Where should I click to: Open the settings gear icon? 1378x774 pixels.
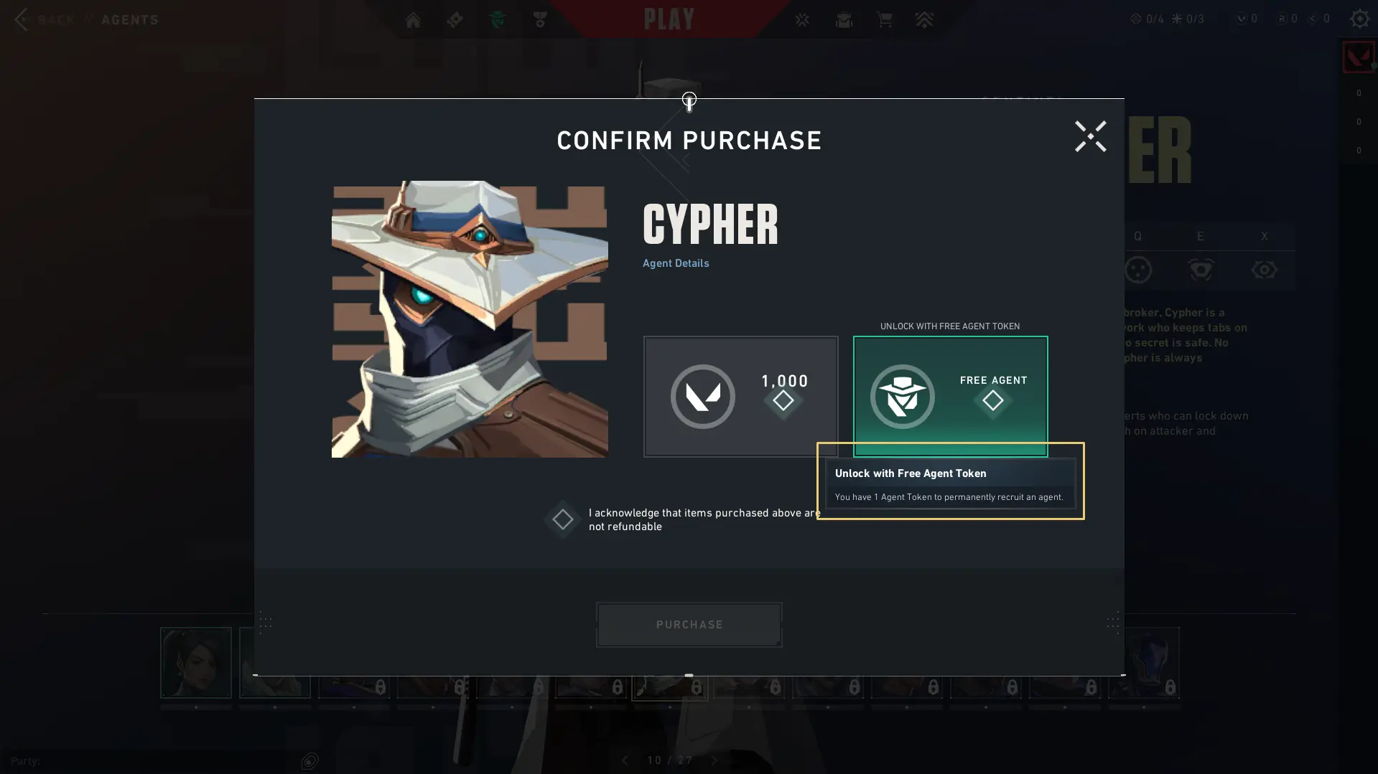point(1359,19)
